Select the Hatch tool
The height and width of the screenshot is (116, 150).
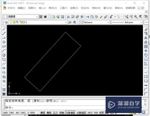pos(4,90)
